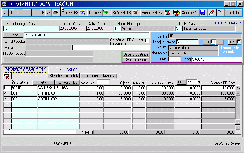Click the Upit F7, F8 toolbar button
Viewport: 244px width, 153px height.
(70, 13)
